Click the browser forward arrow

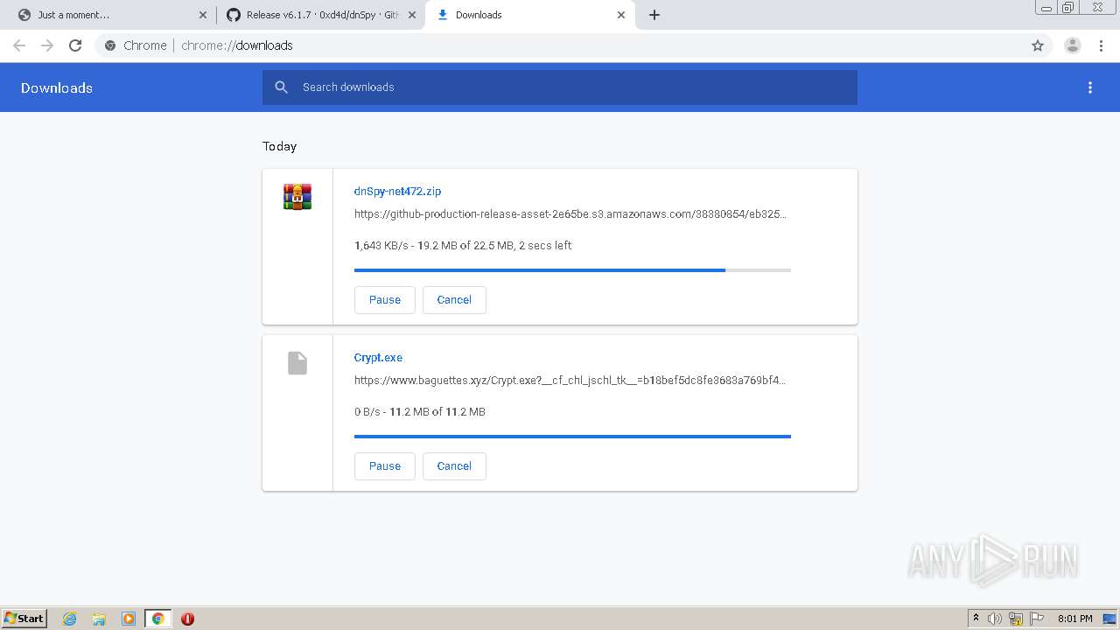pos(47,45)
